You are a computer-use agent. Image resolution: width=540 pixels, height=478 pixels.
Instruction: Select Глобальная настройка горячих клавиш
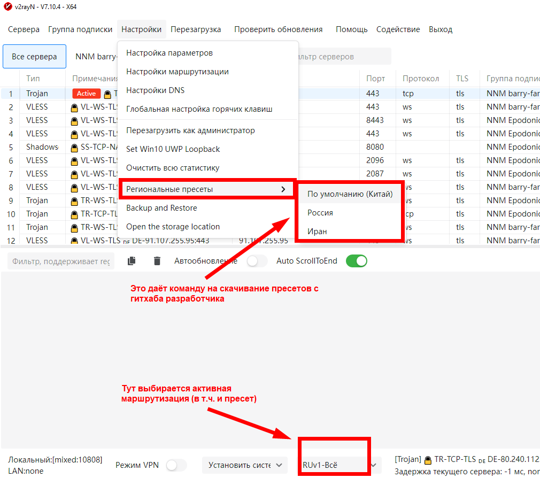click(x=208, y=109)
